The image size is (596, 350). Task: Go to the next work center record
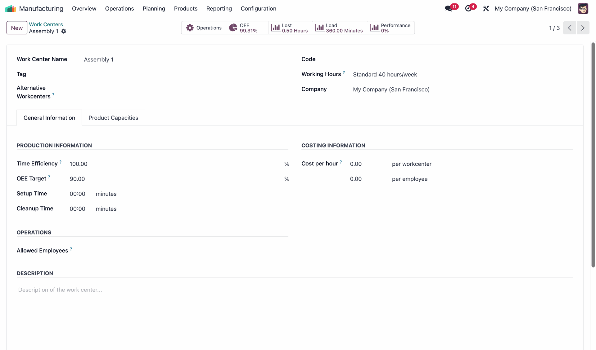click(x=583, y=28)
